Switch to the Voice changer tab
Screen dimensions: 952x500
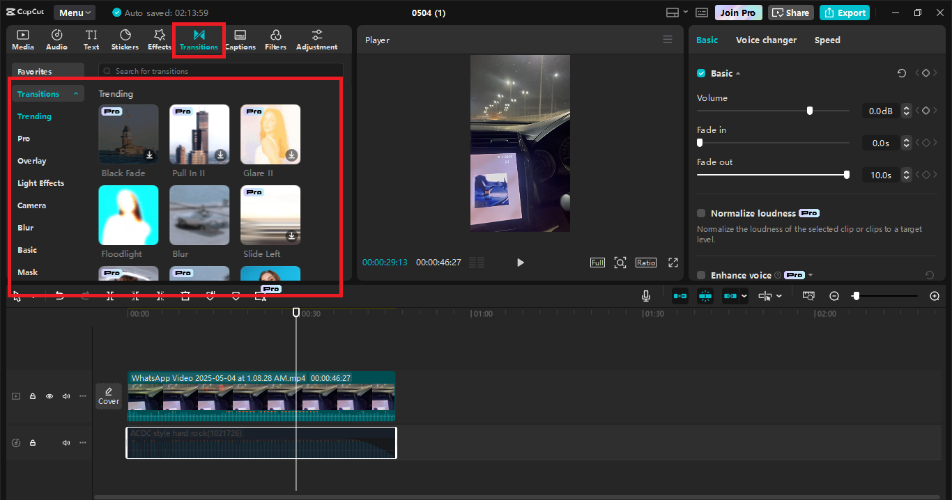tap(766, 40)
